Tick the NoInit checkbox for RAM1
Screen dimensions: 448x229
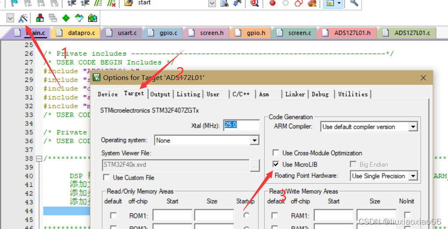coord(408,215)
